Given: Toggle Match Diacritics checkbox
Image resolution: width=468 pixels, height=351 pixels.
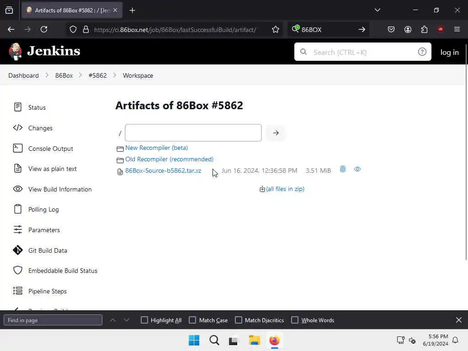Looking at the screenshot, I should pyautogui.click(x=239, y=320).
